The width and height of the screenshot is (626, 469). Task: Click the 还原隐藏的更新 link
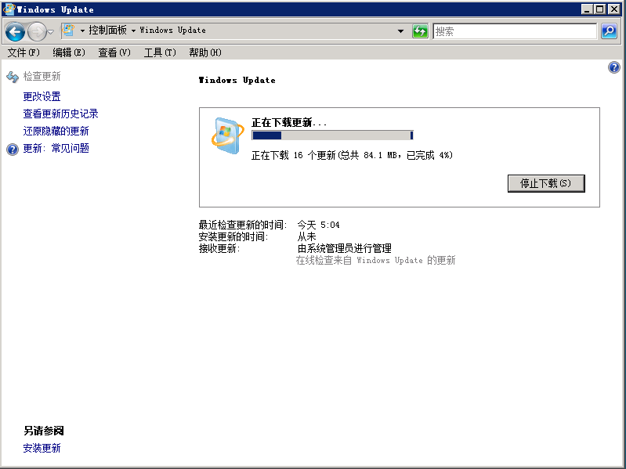[x=56, y=131]
